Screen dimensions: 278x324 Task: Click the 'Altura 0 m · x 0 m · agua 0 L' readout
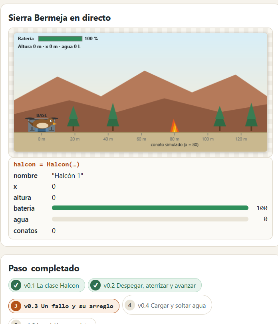coord(49,47)
